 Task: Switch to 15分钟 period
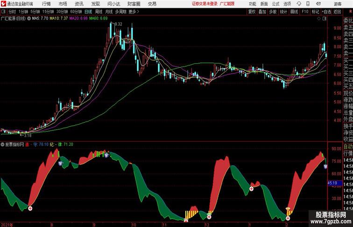(48, 12)
